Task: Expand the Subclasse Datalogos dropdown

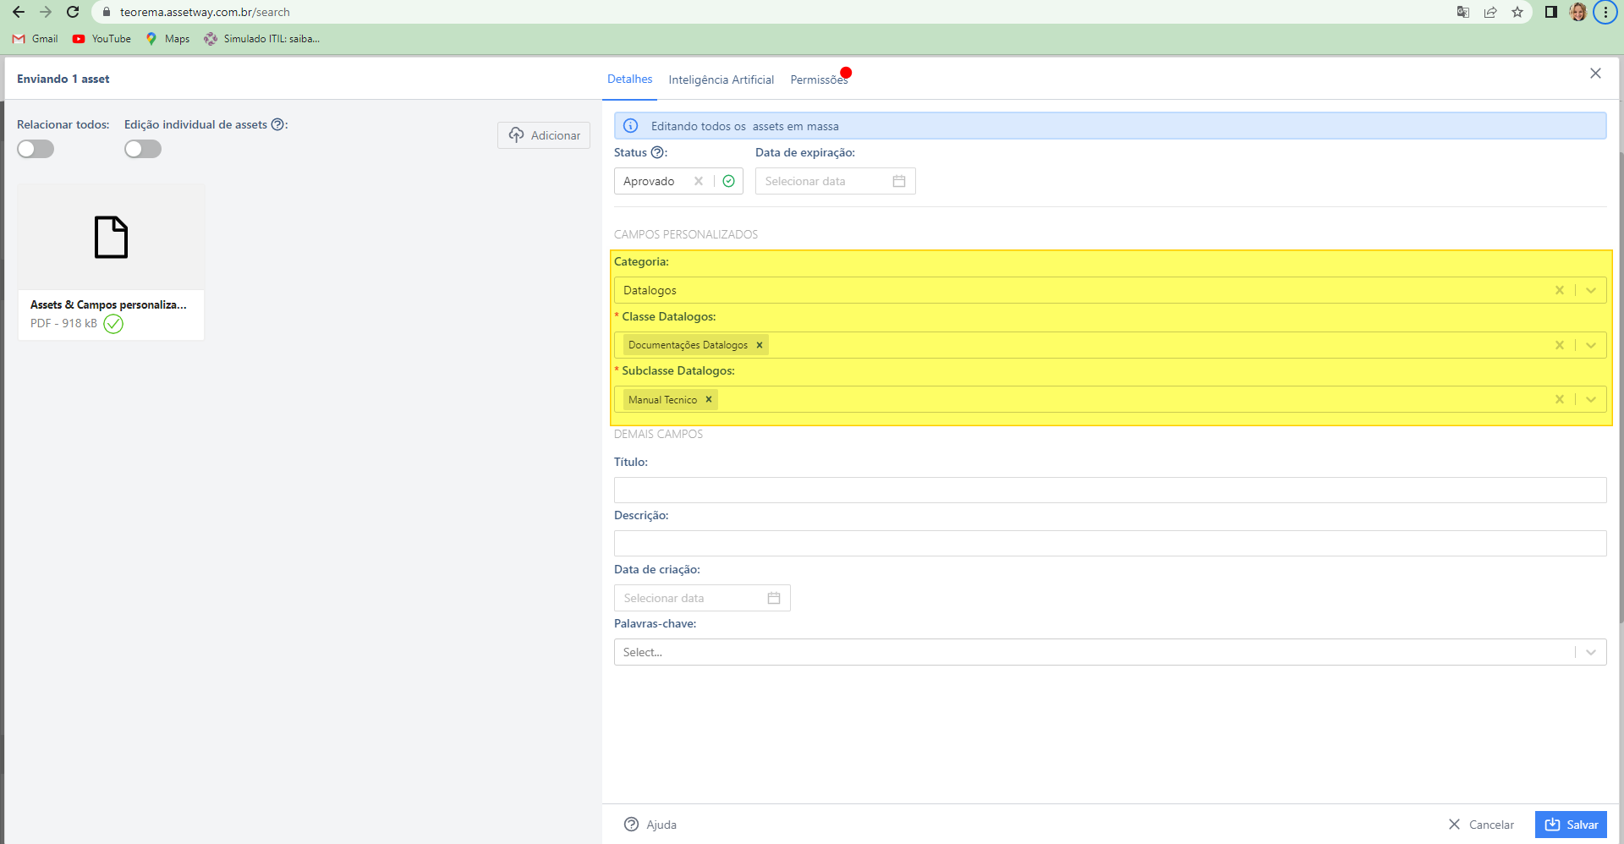Action: coord(1591,399)
